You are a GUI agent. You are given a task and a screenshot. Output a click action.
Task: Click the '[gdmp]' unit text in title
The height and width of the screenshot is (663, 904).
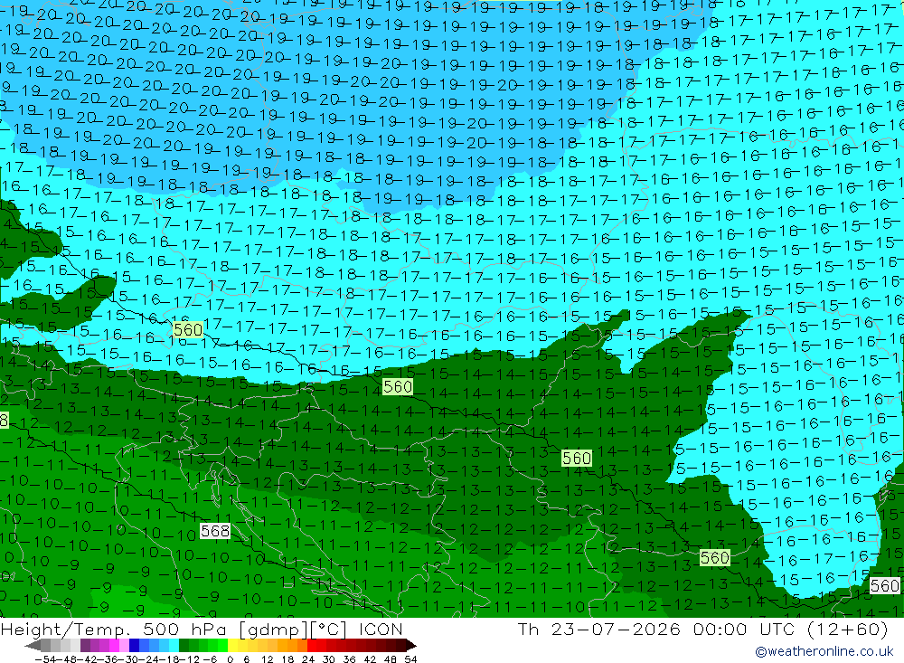(x=273, y=629)
